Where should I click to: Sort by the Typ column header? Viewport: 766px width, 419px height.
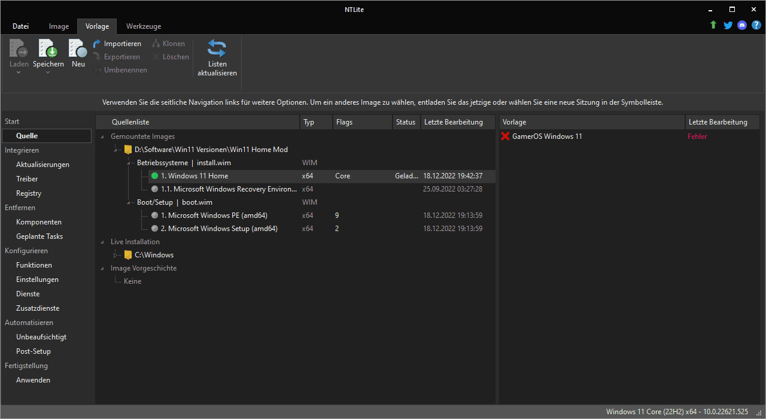click(316, 122)
